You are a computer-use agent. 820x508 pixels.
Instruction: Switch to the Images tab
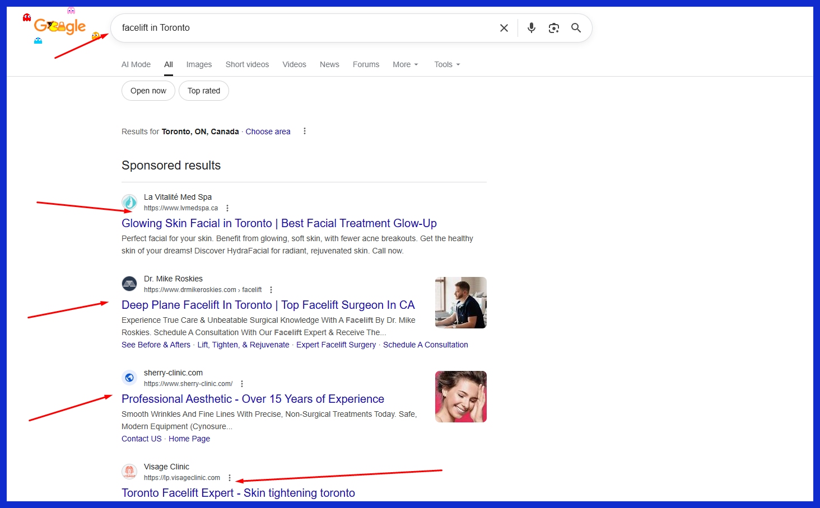point(199,64)
